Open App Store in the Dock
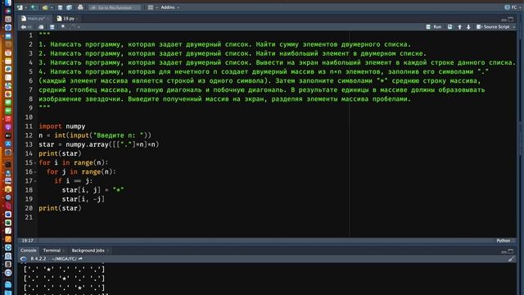The height and width of the screenshot is (295, 524). pyautogui.click(x=8, y=144)
